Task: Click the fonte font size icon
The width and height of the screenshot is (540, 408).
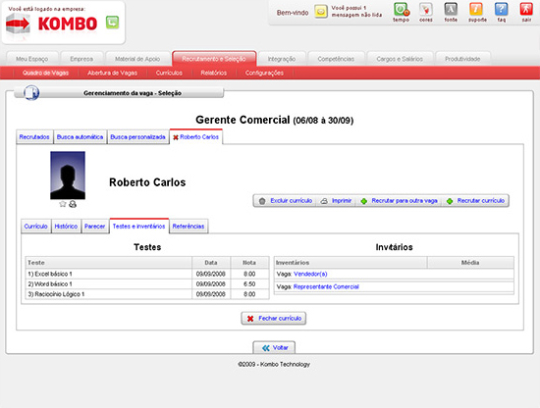Action: point(451,9)
